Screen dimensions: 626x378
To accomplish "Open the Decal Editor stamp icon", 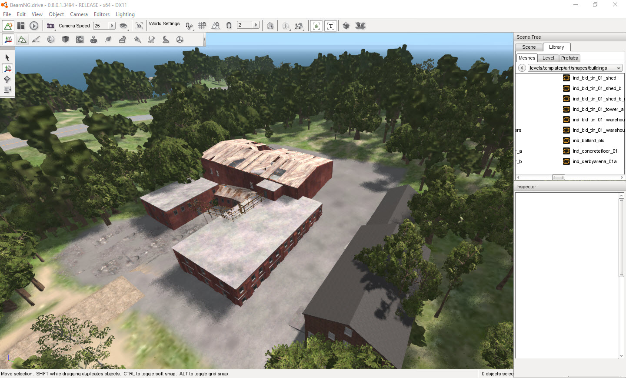I will click(x=93, y=40).
